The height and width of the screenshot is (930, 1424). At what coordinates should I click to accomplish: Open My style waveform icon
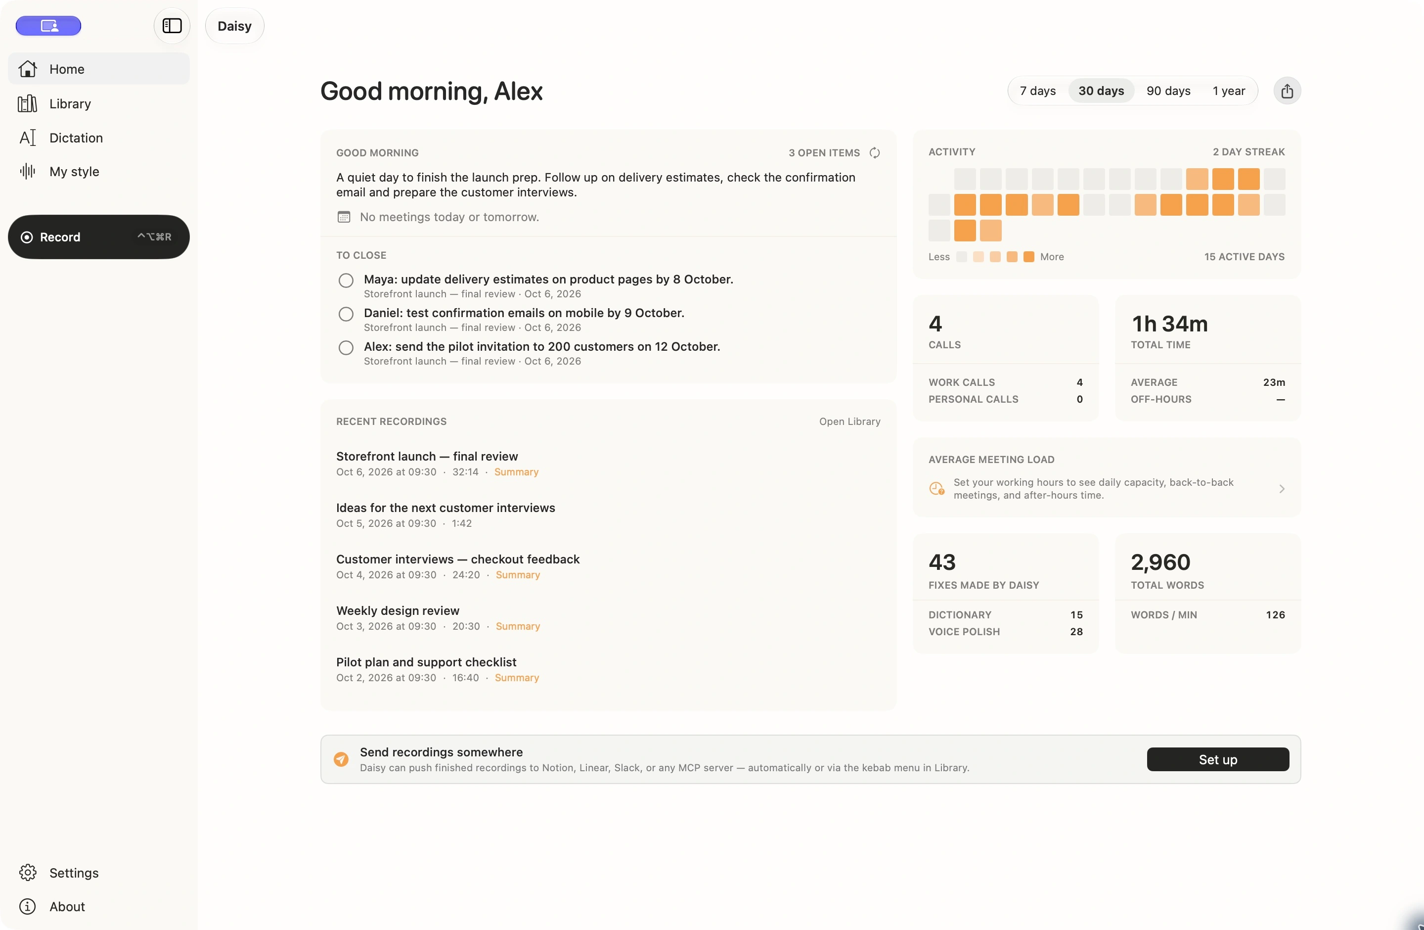click(28, 171)
